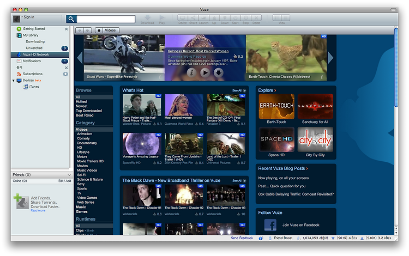Image resolution: width=409 pixels, height=256 pixels.
Task: Open the Harry Potter Half-Blood Prince thumbnail
Action: [142, 105]
